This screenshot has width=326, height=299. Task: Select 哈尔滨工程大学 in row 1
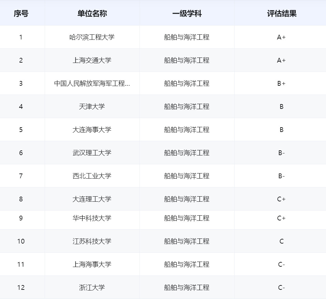click(92, 37)
